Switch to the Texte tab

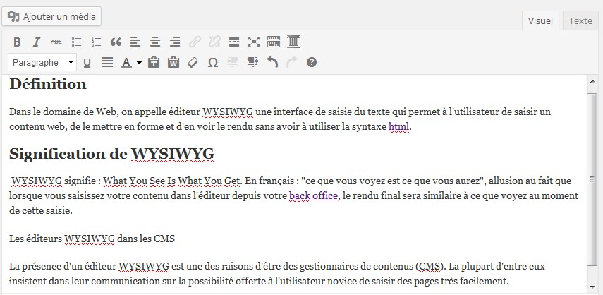point(580,20)
